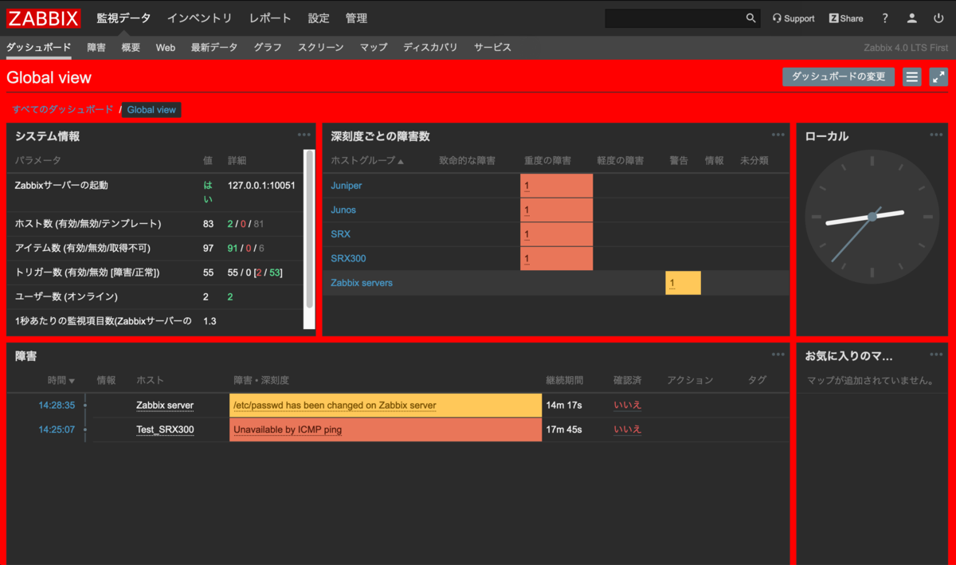Click いいえ acknowledge for Test_SRX300 problem

pyautogui.click(x=628, y=430)
